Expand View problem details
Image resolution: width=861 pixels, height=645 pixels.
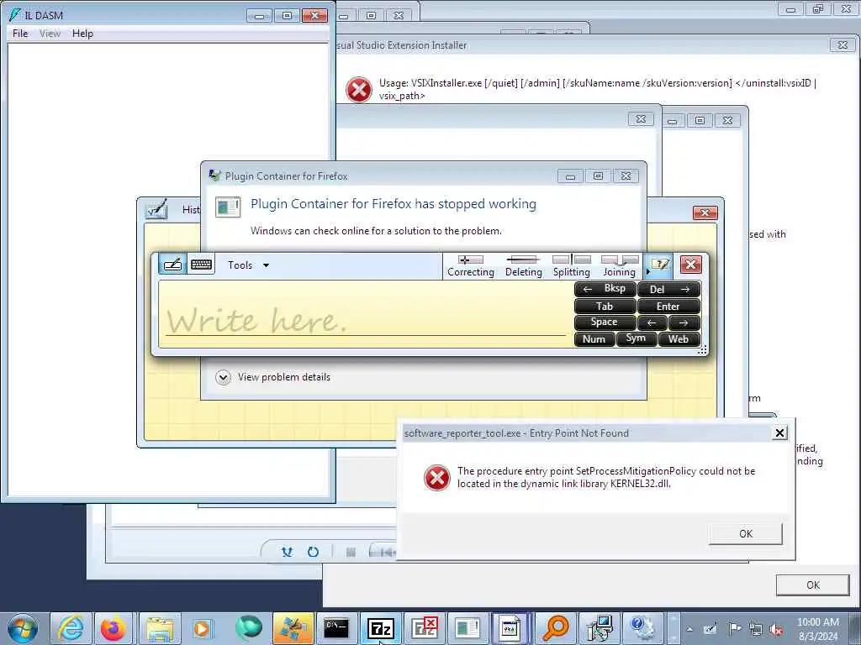273,377
